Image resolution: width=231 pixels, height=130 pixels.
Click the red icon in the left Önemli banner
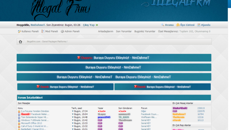38,86
